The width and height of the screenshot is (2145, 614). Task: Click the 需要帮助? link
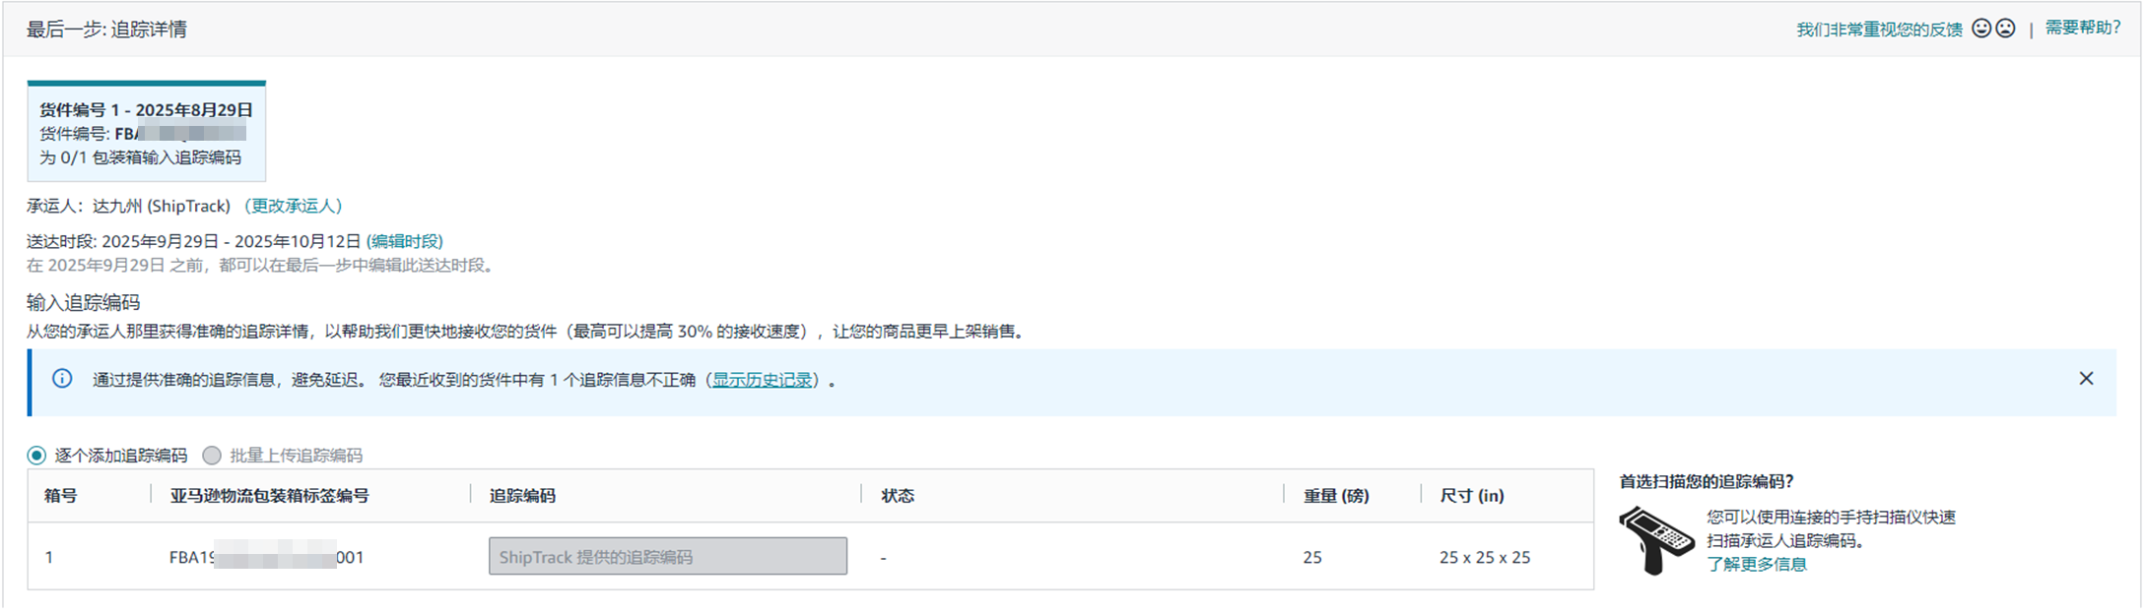[2082, 28]
